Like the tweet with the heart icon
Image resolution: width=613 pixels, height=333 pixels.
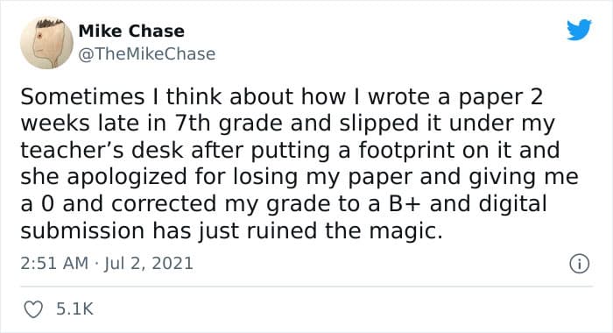pyautogui.click(x=33, y=309)
